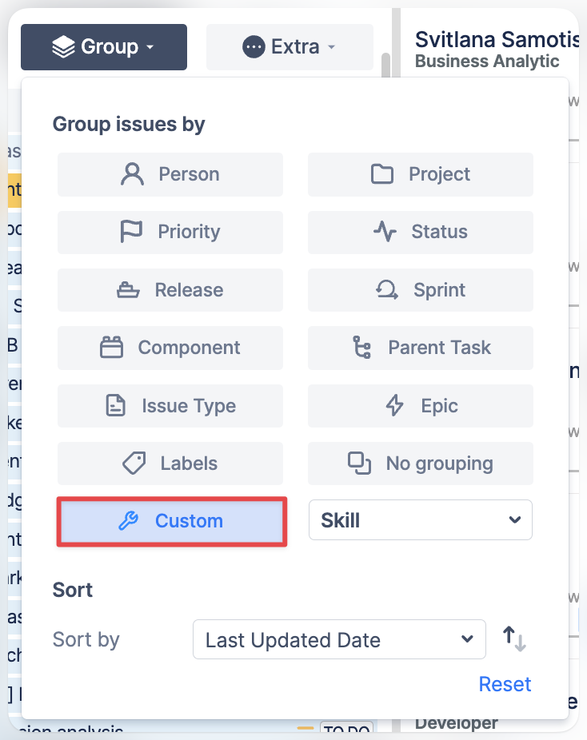Choose Release grouping option
587x740 pixels.
pyautogui.click(x=170, y=290)
